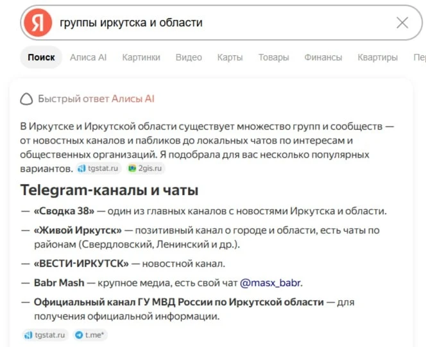
Task: Open the Товары tab
Action: pyautogui.click(x=273, y=57)
